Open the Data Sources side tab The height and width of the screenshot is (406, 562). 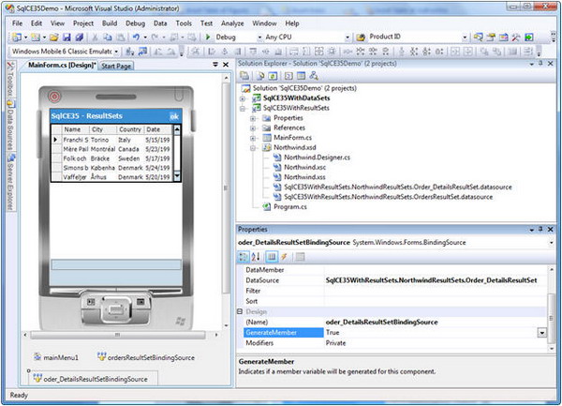(11, 125)
